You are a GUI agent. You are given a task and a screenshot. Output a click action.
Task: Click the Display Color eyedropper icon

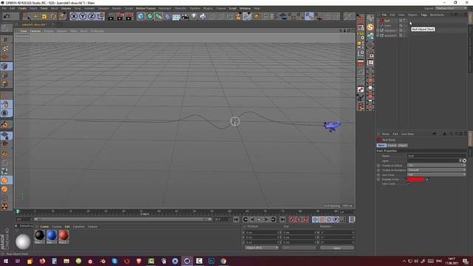(x=427, y=179)
